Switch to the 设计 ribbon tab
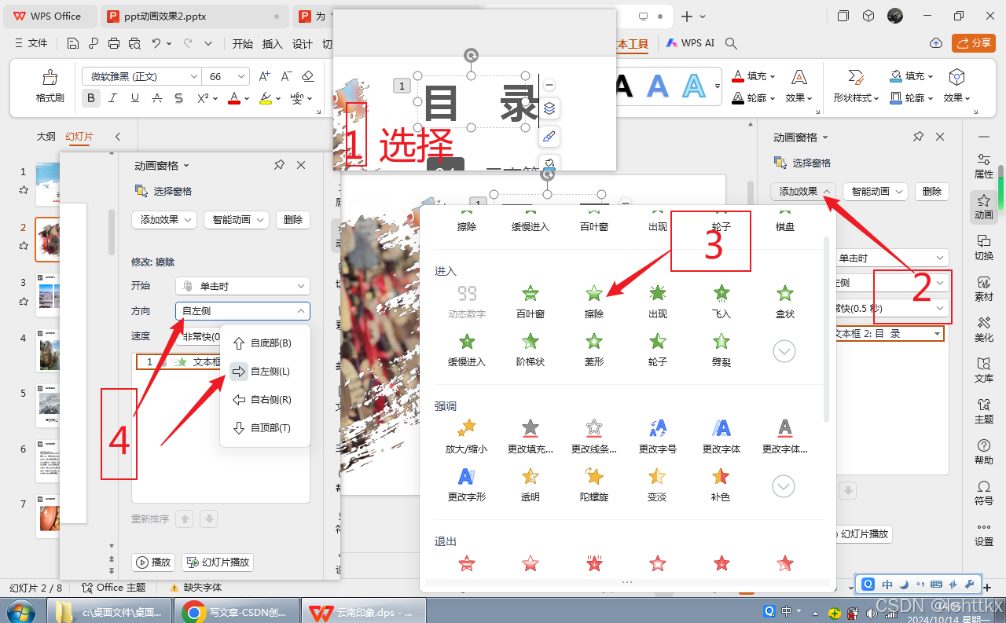Screen dimensions: 1006x623 pyautogui.click(x=303, y=43)
